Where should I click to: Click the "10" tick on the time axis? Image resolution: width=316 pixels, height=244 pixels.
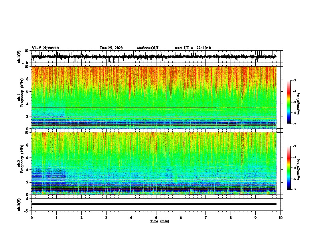280,218
